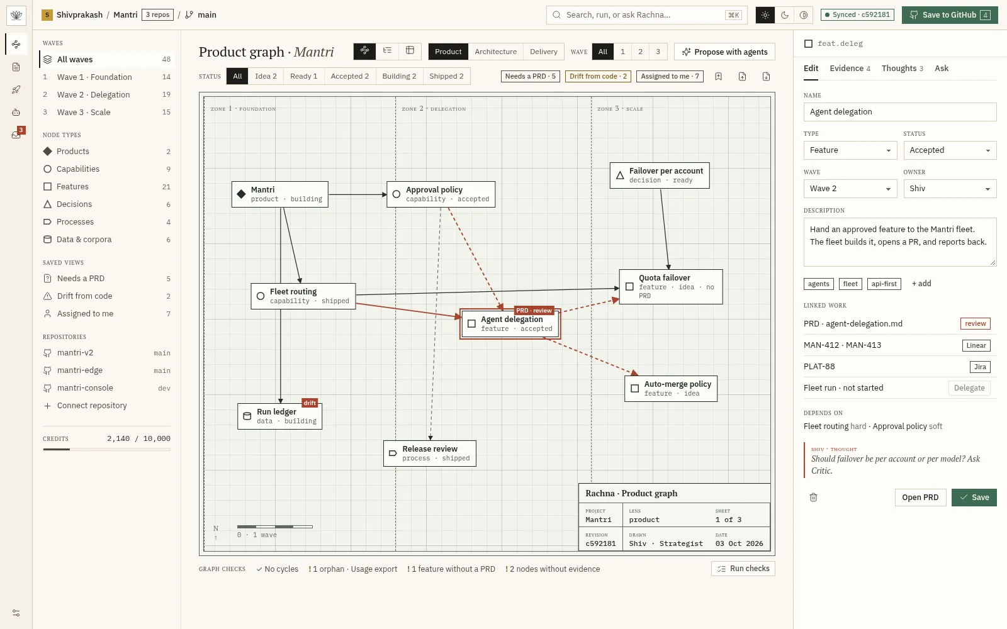Image resolution: width=1007 pixels, height=629 pixels.
Task: Select the light theme sun toggle
Action: pyautogui.click(x=765, y=15)
